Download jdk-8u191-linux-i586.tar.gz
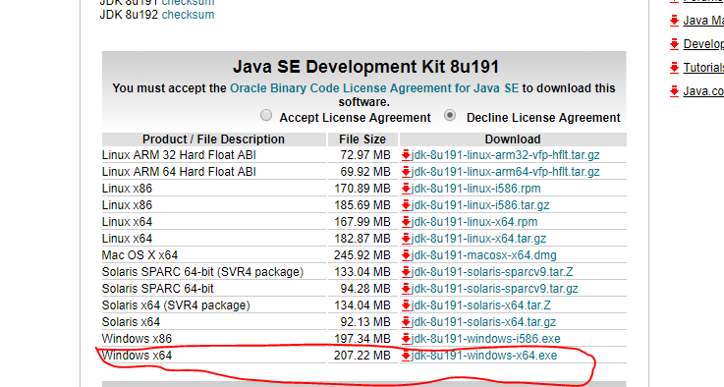The width and height of the screenshot is (724, 387). (x=480, y=205)
